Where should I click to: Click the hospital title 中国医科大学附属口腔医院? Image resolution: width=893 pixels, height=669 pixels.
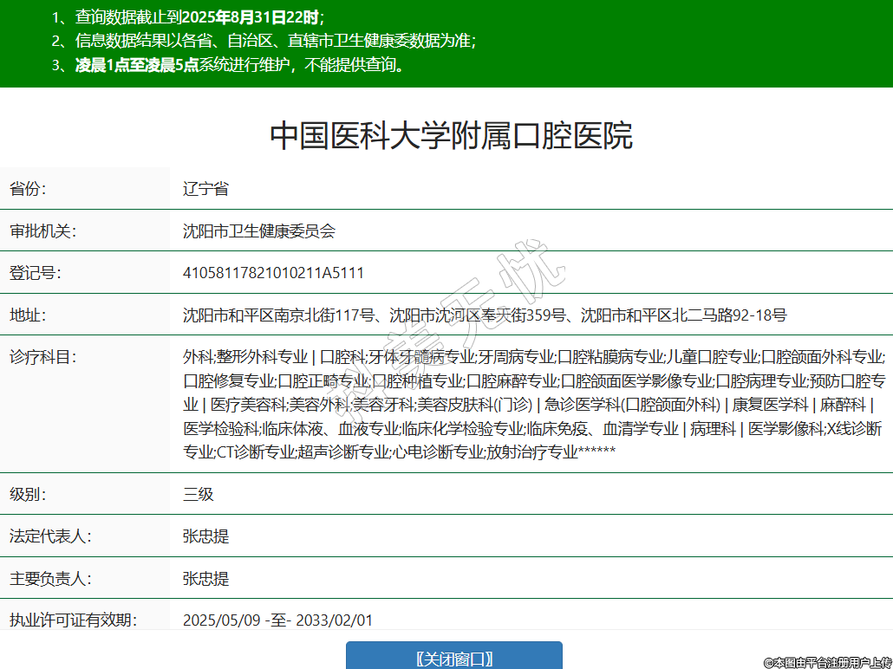[451, 135]
